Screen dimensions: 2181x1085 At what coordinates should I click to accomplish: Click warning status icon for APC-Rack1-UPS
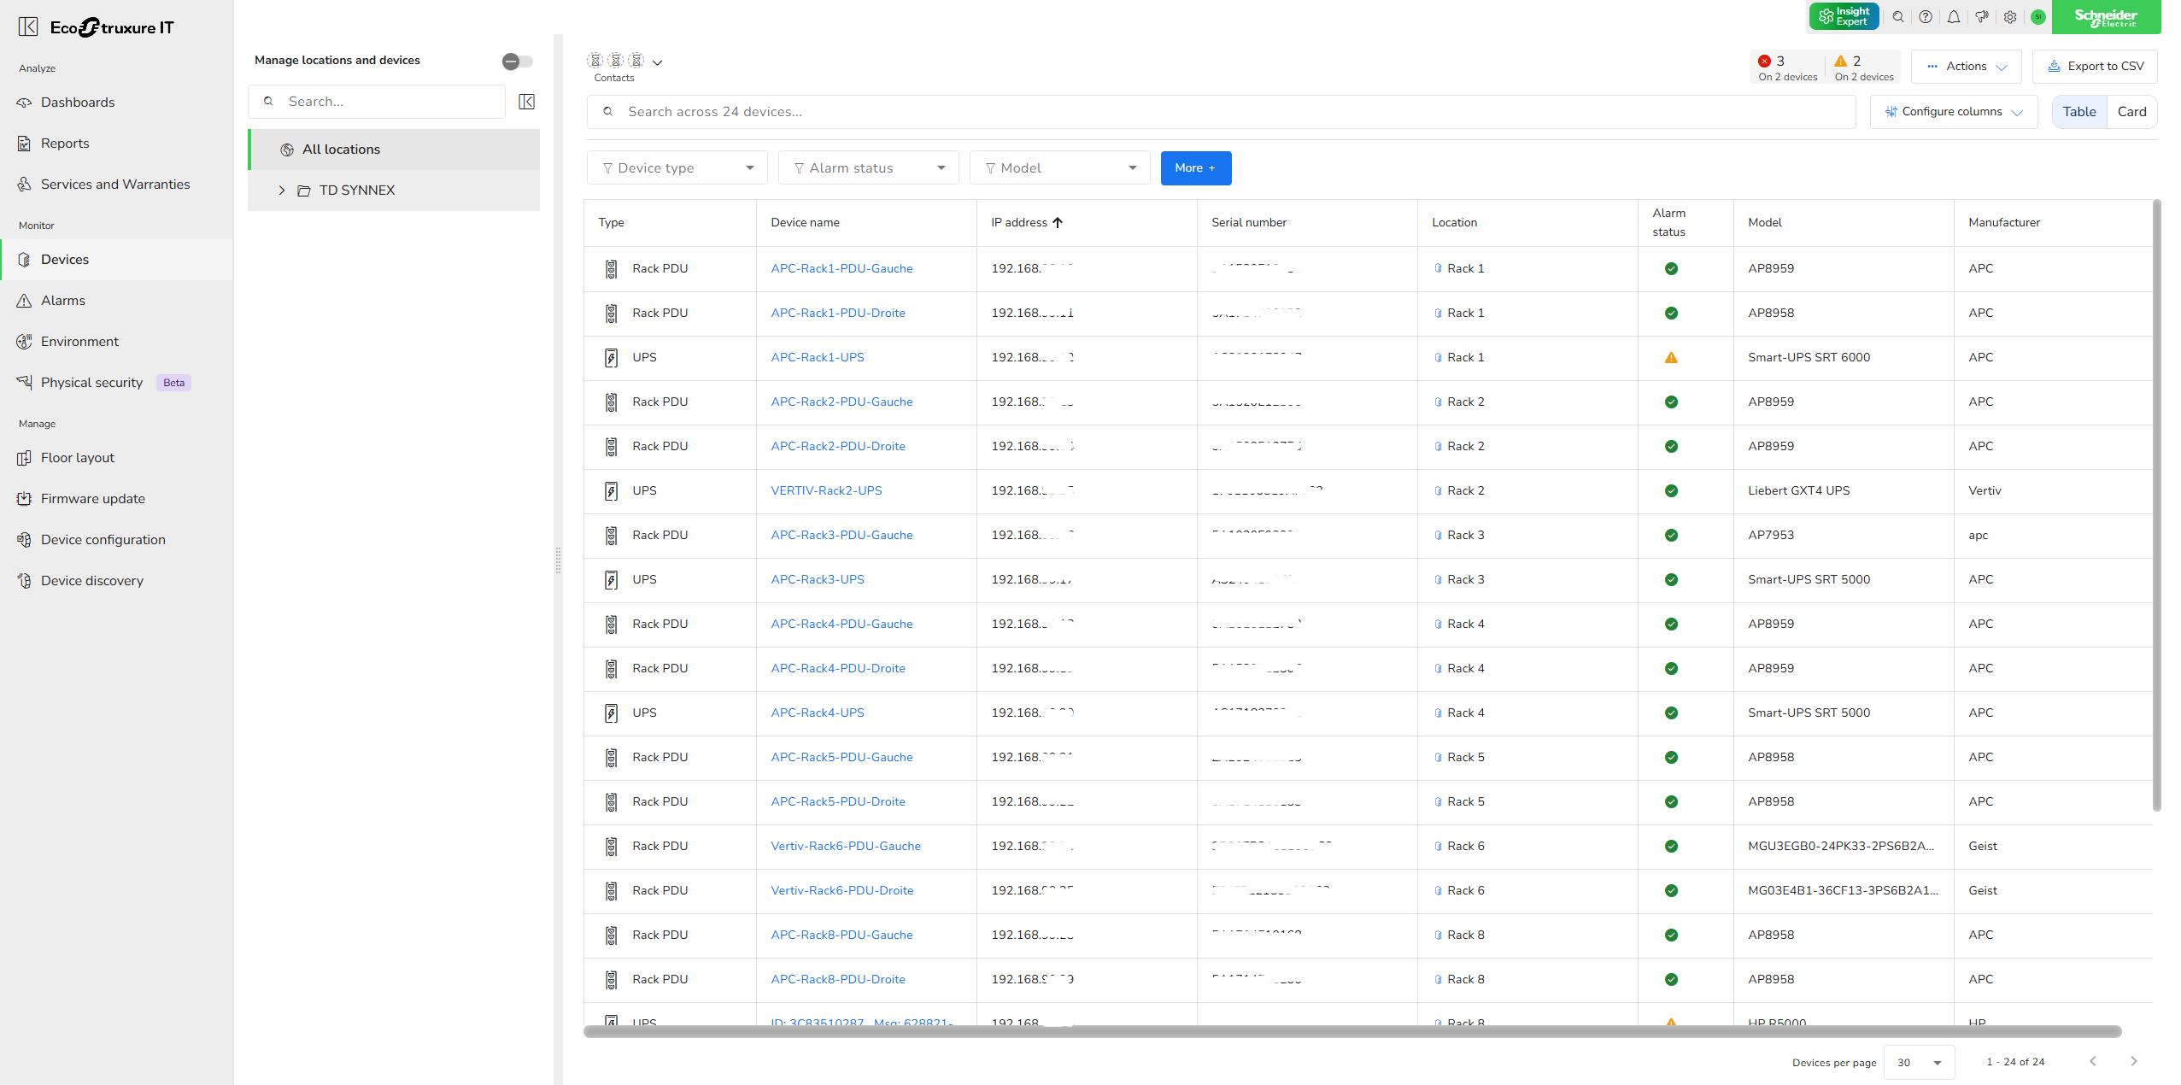(1671, 358)
